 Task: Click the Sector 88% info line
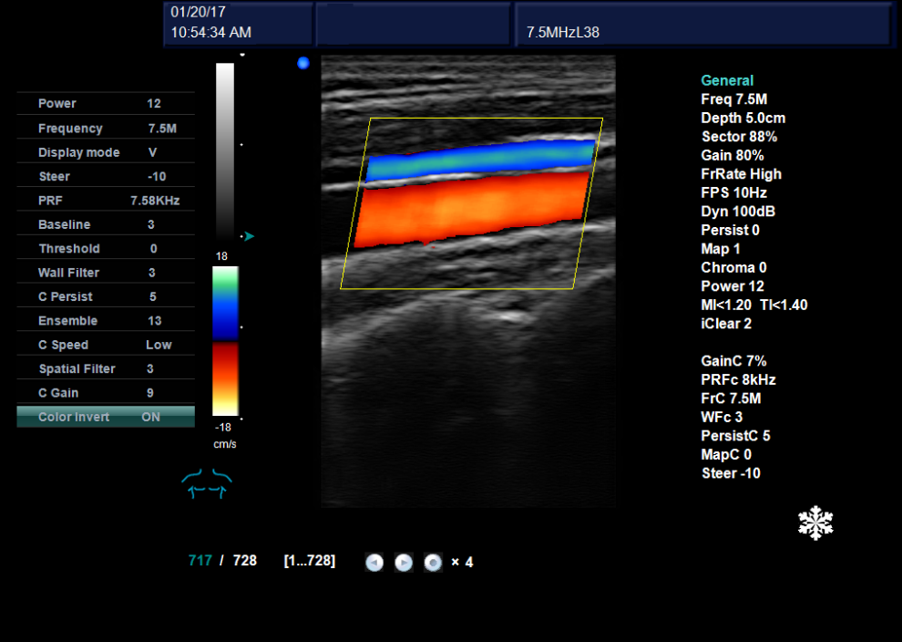pos(739,137)
